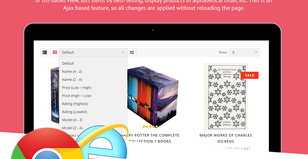The image size is (308, 159).
Task: Click the Harry Potter star rating
Action: tap(150, 127)
